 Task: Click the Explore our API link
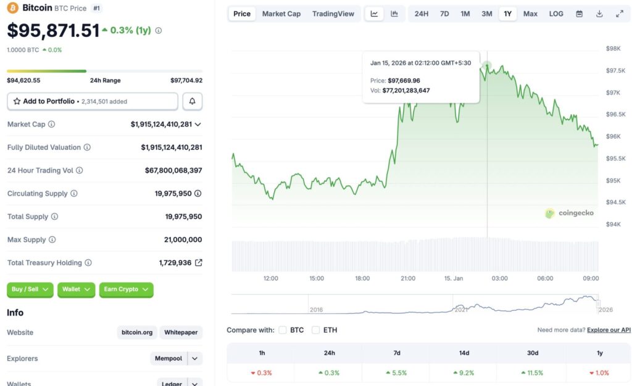point(609,330)
